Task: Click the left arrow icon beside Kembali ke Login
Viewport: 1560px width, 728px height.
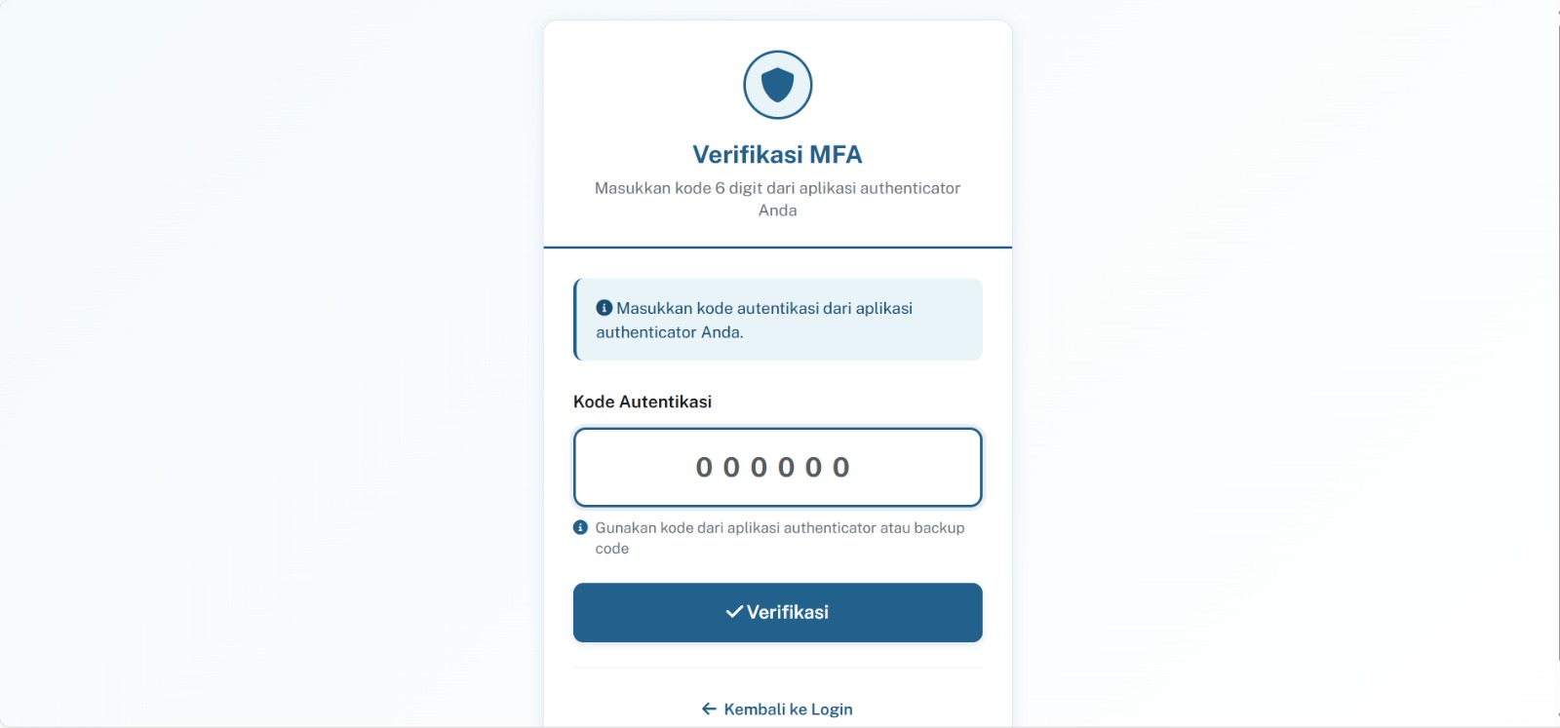Action: (709, 709)
